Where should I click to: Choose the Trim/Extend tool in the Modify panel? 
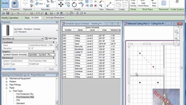tap(81, 4)
